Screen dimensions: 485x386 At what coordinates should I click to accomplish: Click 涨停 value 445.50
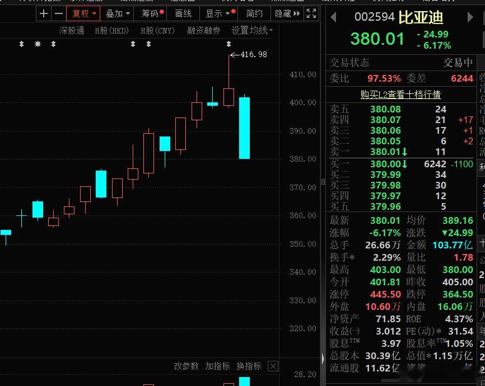(385, 294)
